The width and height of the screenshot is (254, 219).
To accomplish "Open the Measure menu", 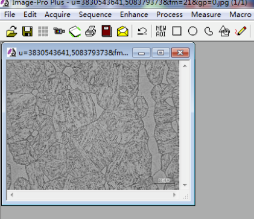I will 206,14.
